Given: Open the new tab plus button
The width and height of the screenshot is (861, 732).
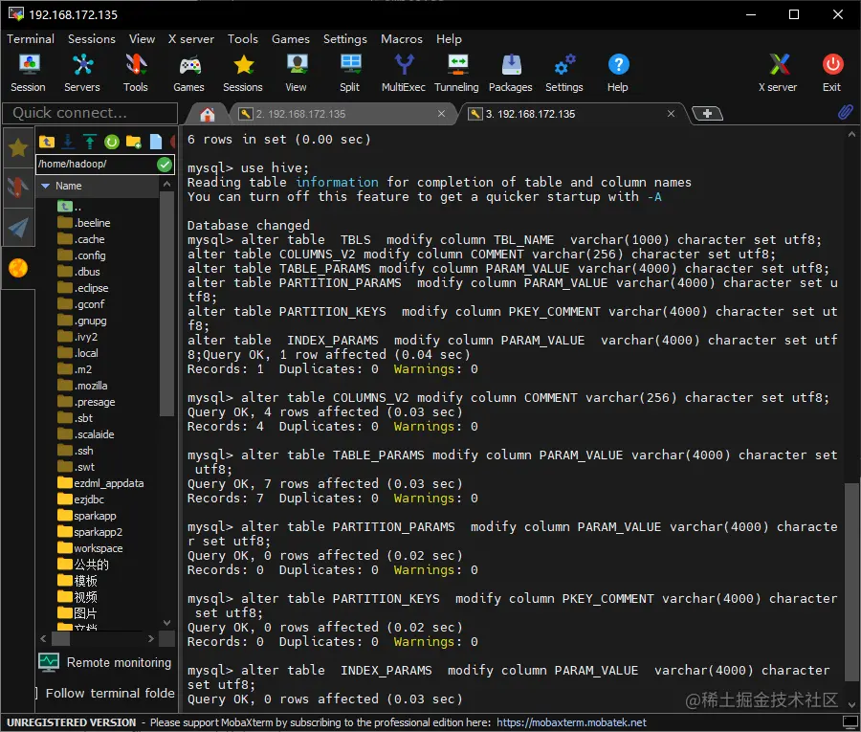Looking at the screenshot, I should (707, 114).
